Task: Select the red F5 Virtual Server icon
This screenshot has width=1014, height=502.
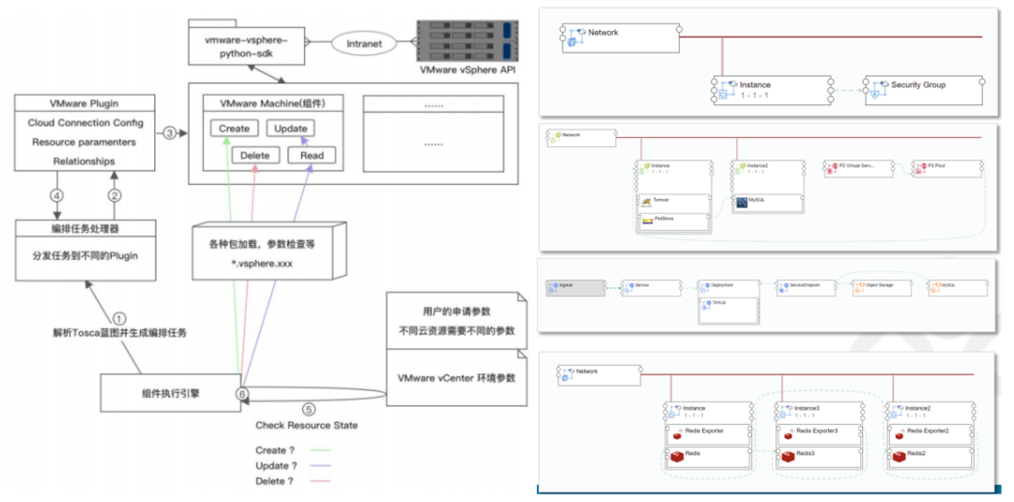Action: coord(832,169)
